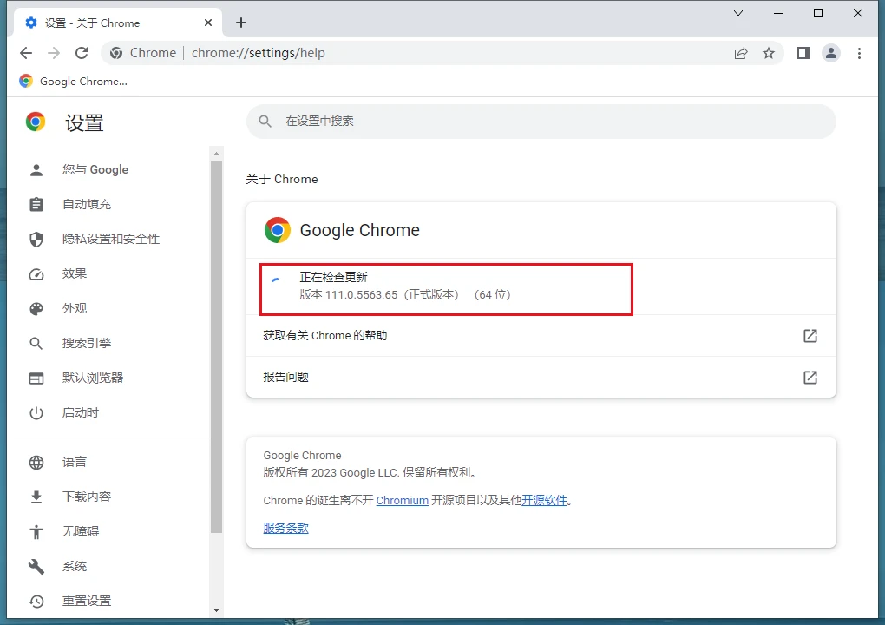Click the accessibility figure icon beside 无障碍
Image resolution: width=885 pixels, height=625 pixels.
[36, 532]
